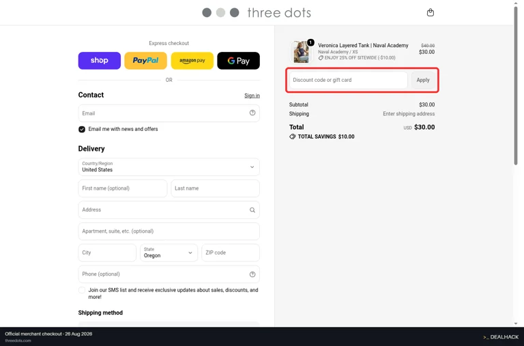The image size is (524, 346).
Task: Focus the Address input field
Action: (169, 210)
